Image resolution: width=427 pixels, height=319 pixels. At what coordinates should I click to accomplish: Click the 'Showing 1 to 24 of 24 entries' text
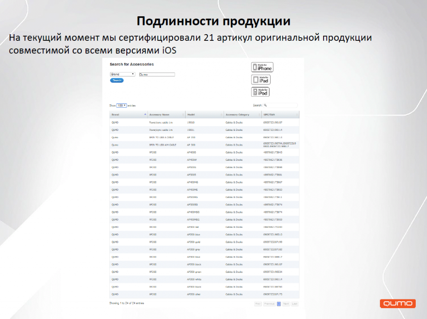coord(127,303)
